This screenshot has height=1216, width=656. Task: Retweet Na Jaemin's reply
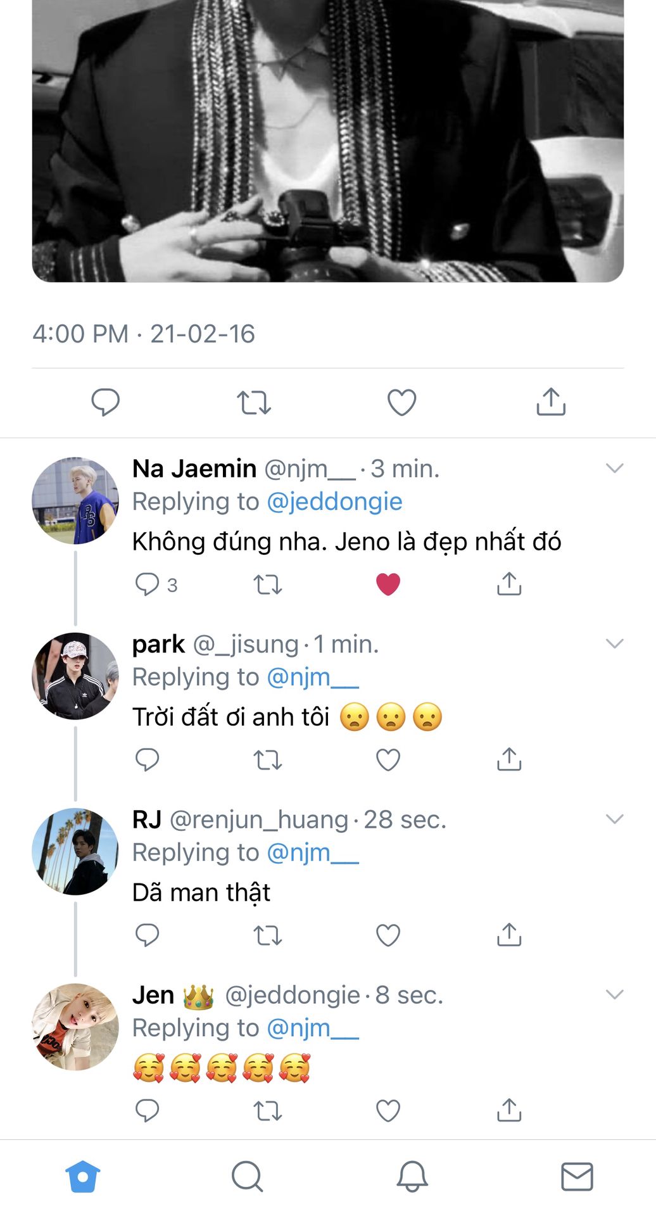point(267,584)
